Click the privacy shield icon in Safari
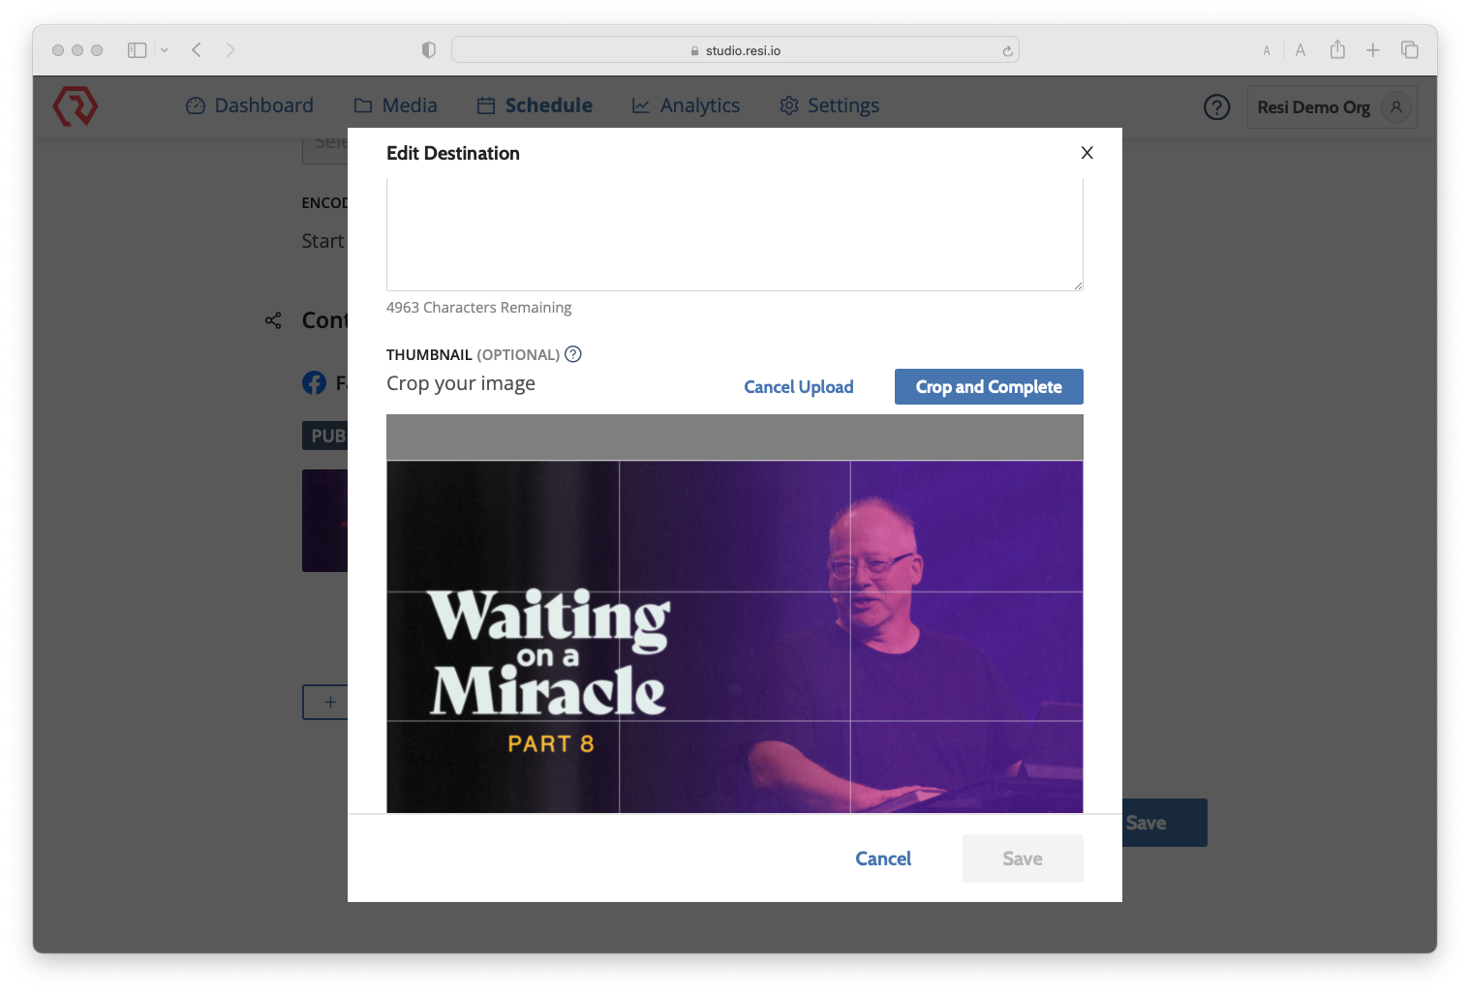1470x994 pixels. [428, 49]
